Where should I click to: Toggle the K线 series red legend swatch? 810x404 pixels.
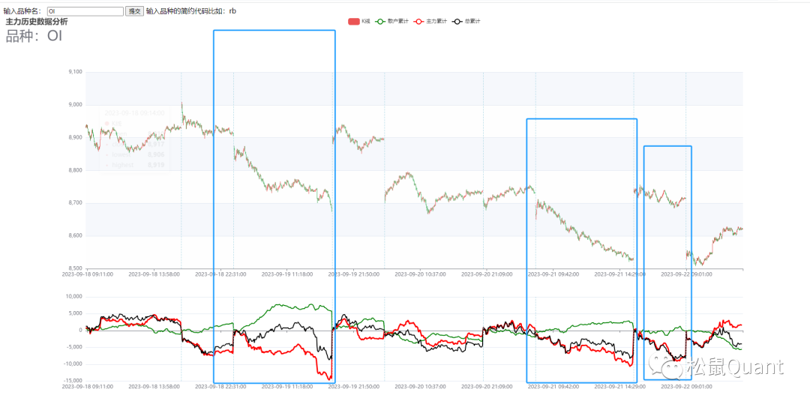(x=354, y=22)
